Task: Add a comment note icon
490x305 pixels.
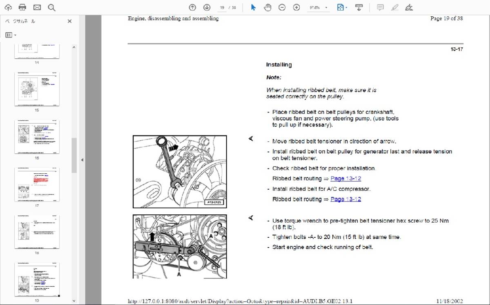Action: (x=380, y=7)
